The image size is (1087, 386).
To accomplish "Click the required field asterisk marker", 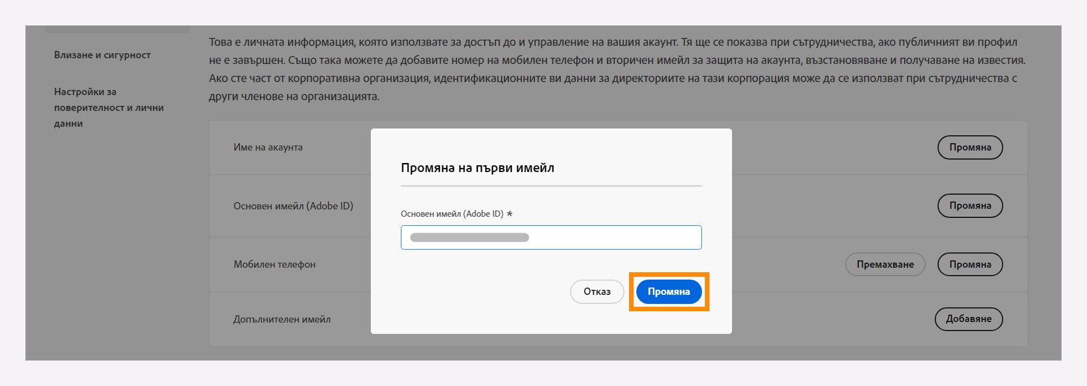I will (509, 214).
